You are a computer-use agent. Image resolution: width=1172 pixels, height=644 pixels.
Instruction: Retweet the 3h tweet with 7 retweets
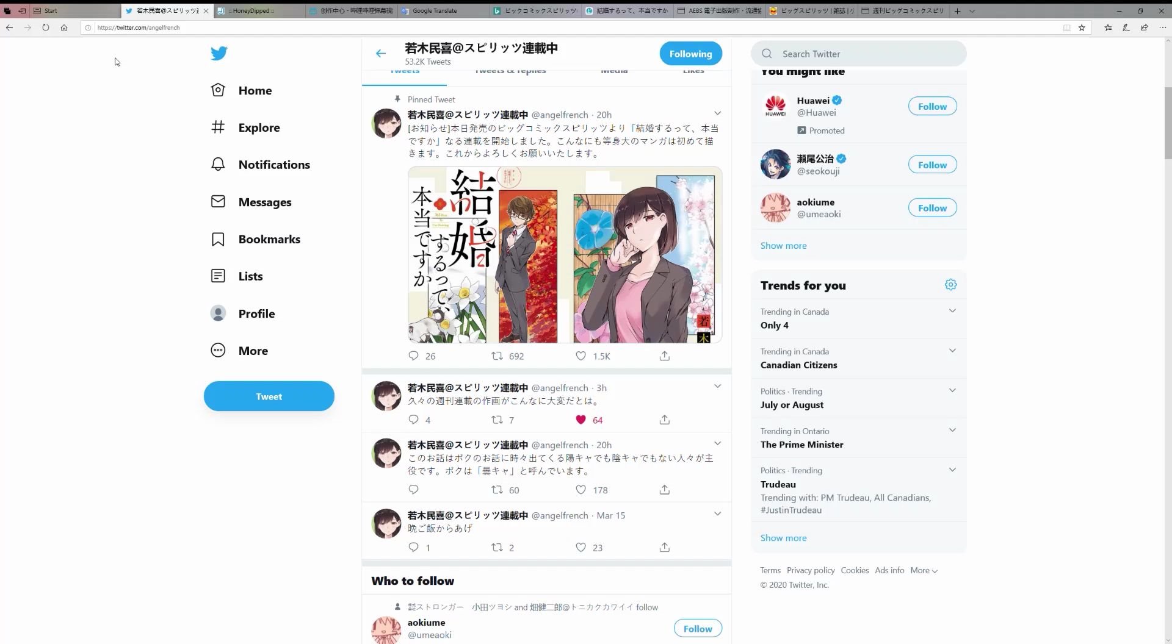[x=497, y=420]
